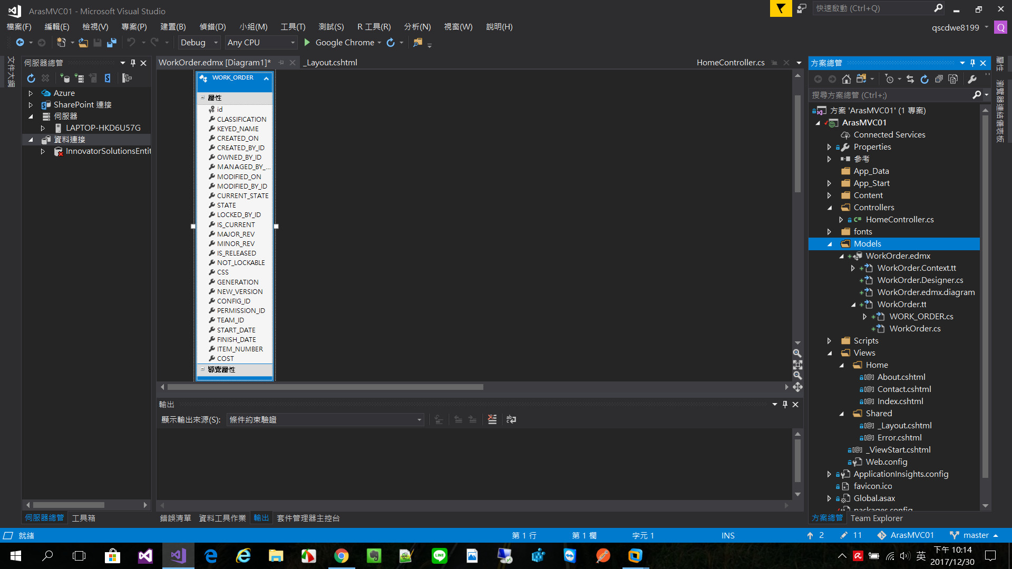Open Properties wrench icon in Solution Explorer
Screen dimensions: 1012x569
[972, 79]
